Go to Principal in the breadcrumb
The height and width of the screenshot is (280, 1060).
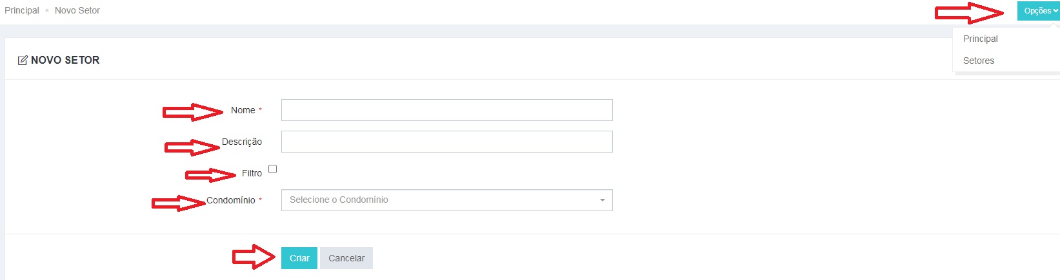(21, 10)
